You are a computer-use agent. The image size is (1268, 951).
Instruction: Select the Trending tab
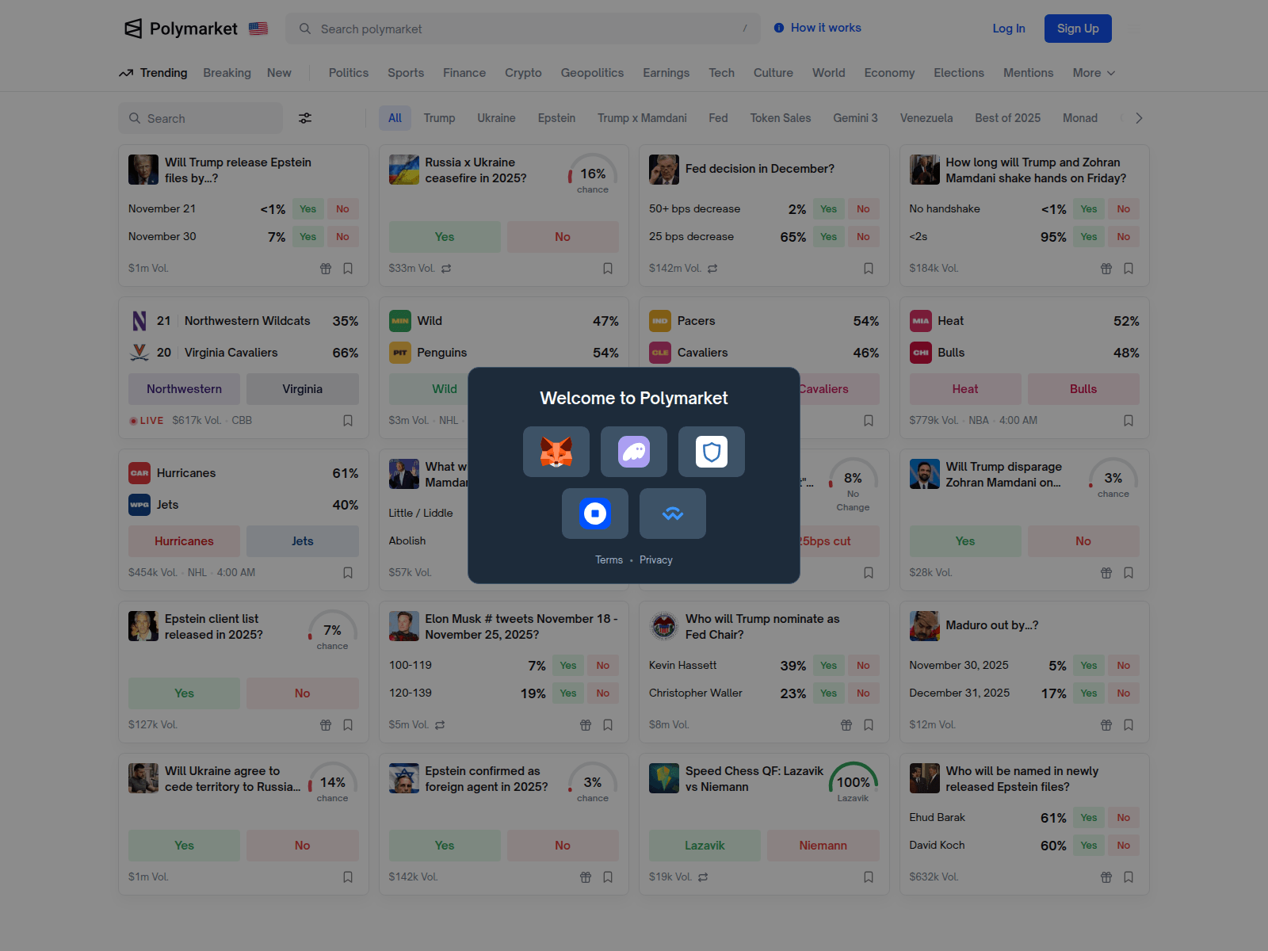pos(153,73)
